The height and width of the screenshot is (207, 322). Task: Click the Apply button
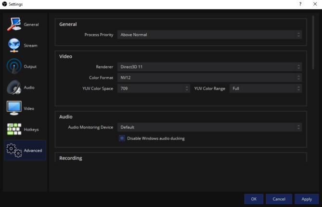click(x=307, y=199)
